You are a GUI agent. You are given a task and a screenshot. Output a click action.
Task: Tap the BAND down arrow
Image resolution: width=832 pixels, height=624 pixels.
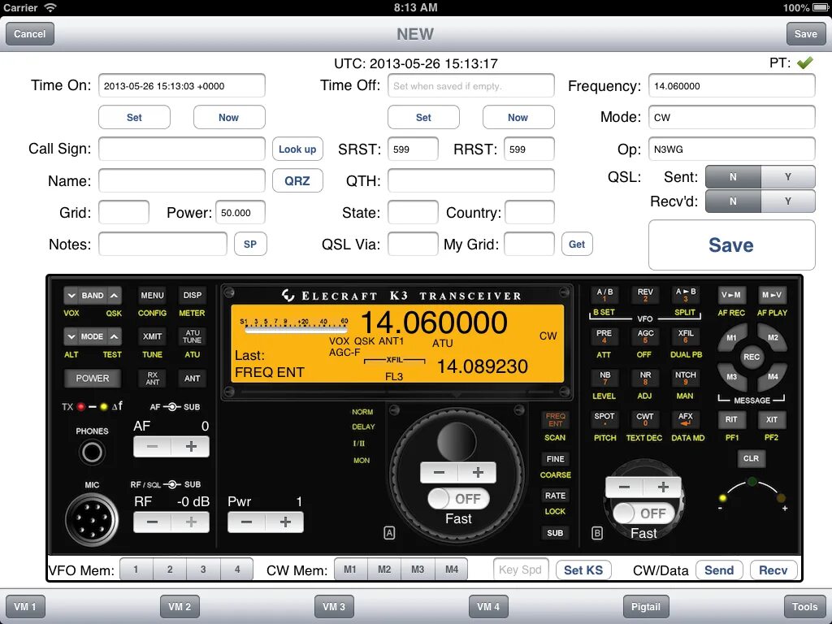point(71,296)
